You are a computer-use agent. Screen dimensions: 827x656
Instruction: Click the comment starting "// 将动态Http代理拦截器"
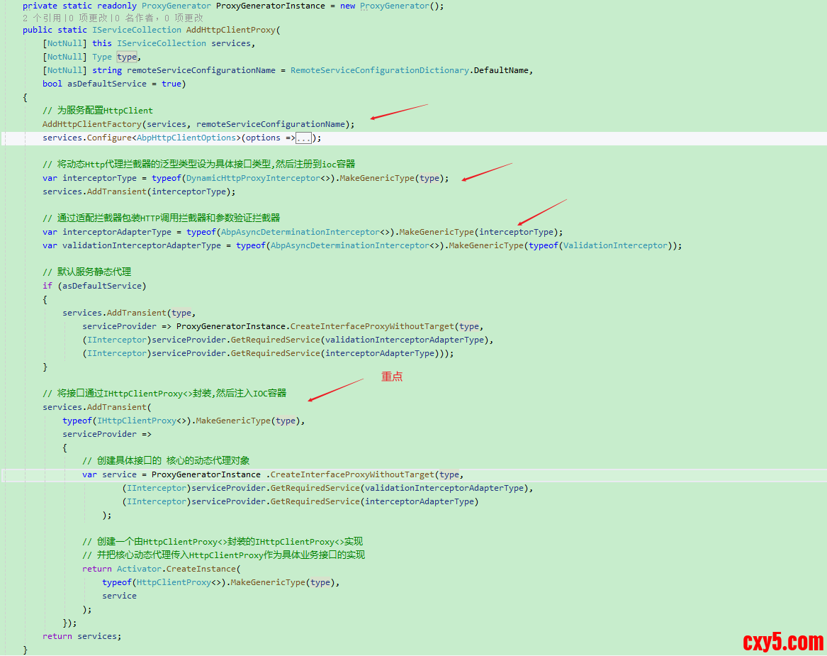tap(199, 164)
